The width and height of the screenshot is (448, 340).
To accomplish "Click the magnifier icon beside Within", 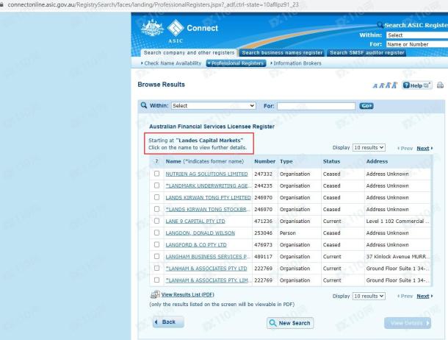I will click(x=144, y=105).
